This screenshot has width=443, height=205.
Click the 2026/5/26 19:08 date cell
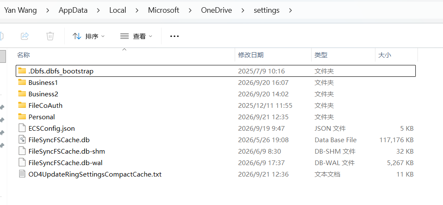tap(263, 140)
